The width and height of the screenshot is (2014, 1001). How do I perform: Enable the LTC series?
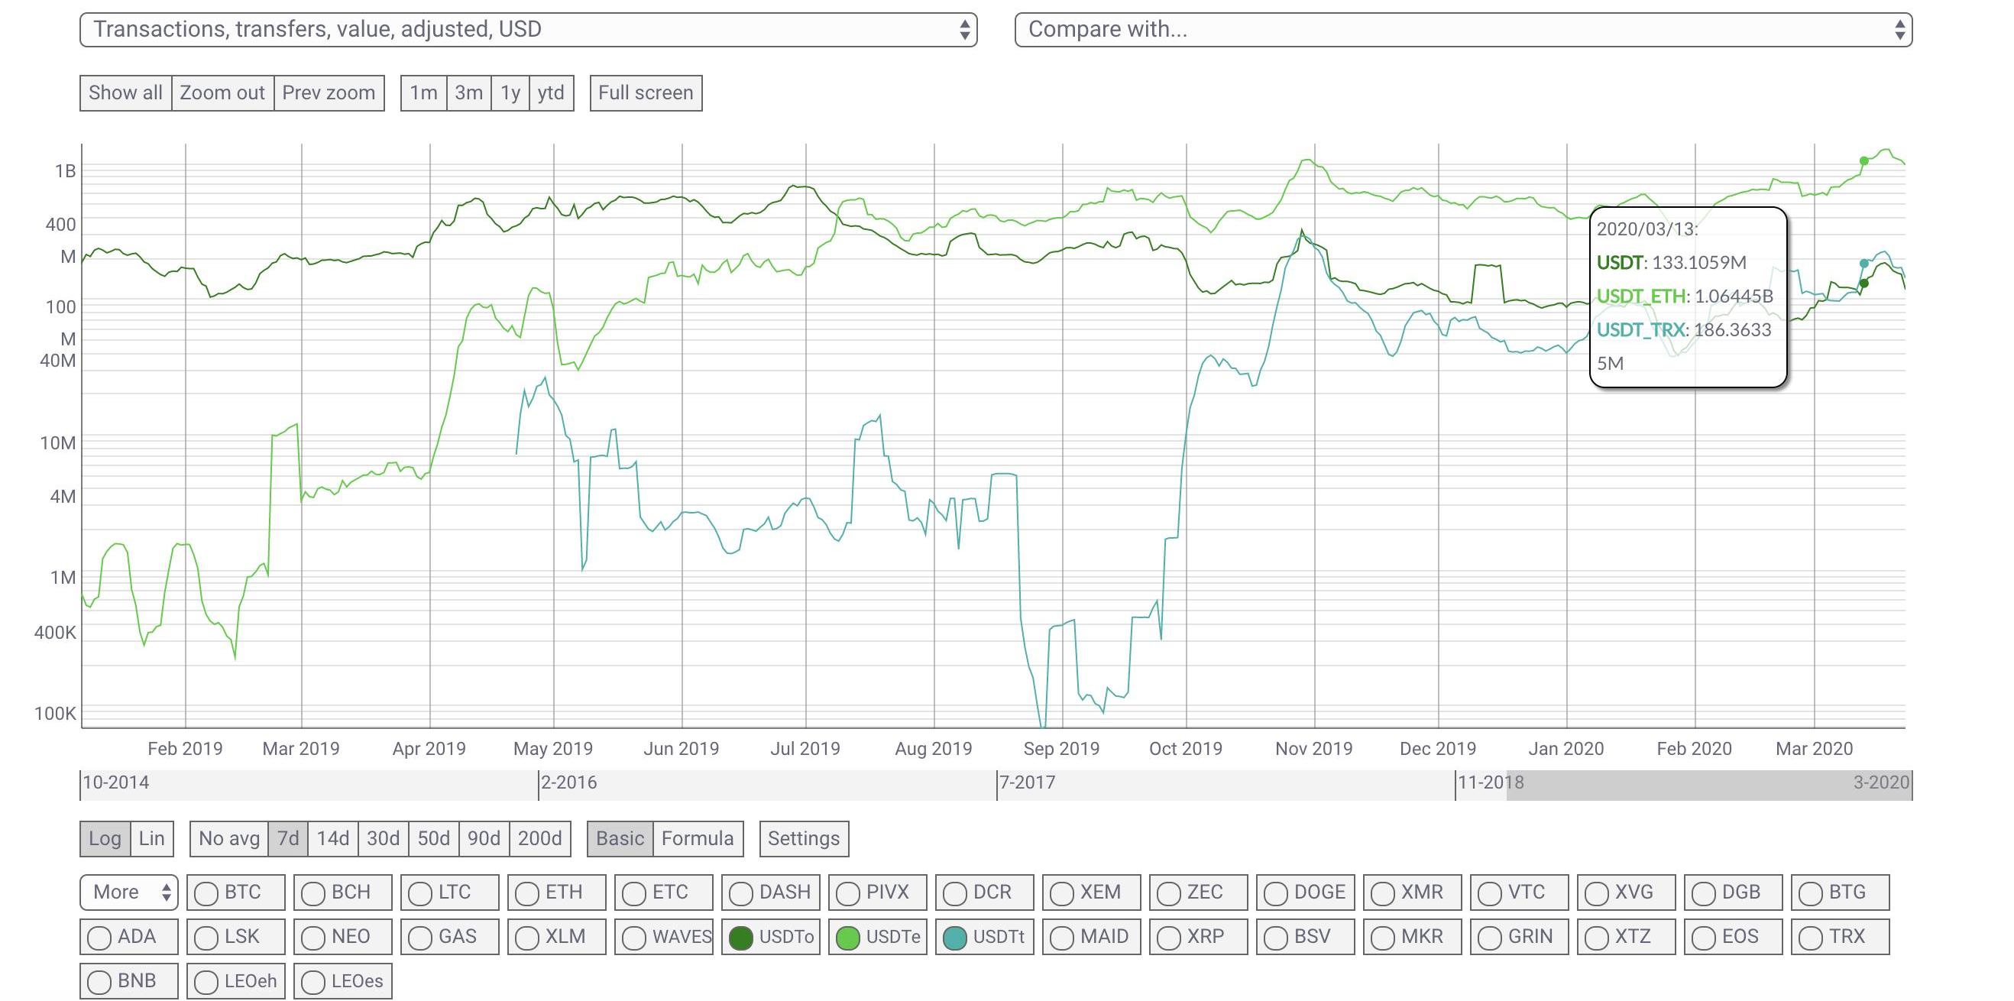pos(450,892)
